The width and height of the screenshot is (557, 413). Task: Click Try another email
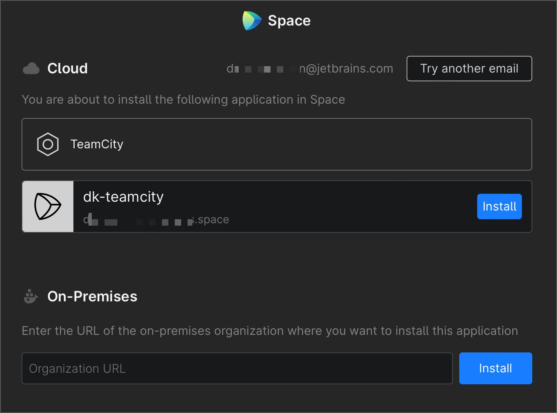point(469,69)
